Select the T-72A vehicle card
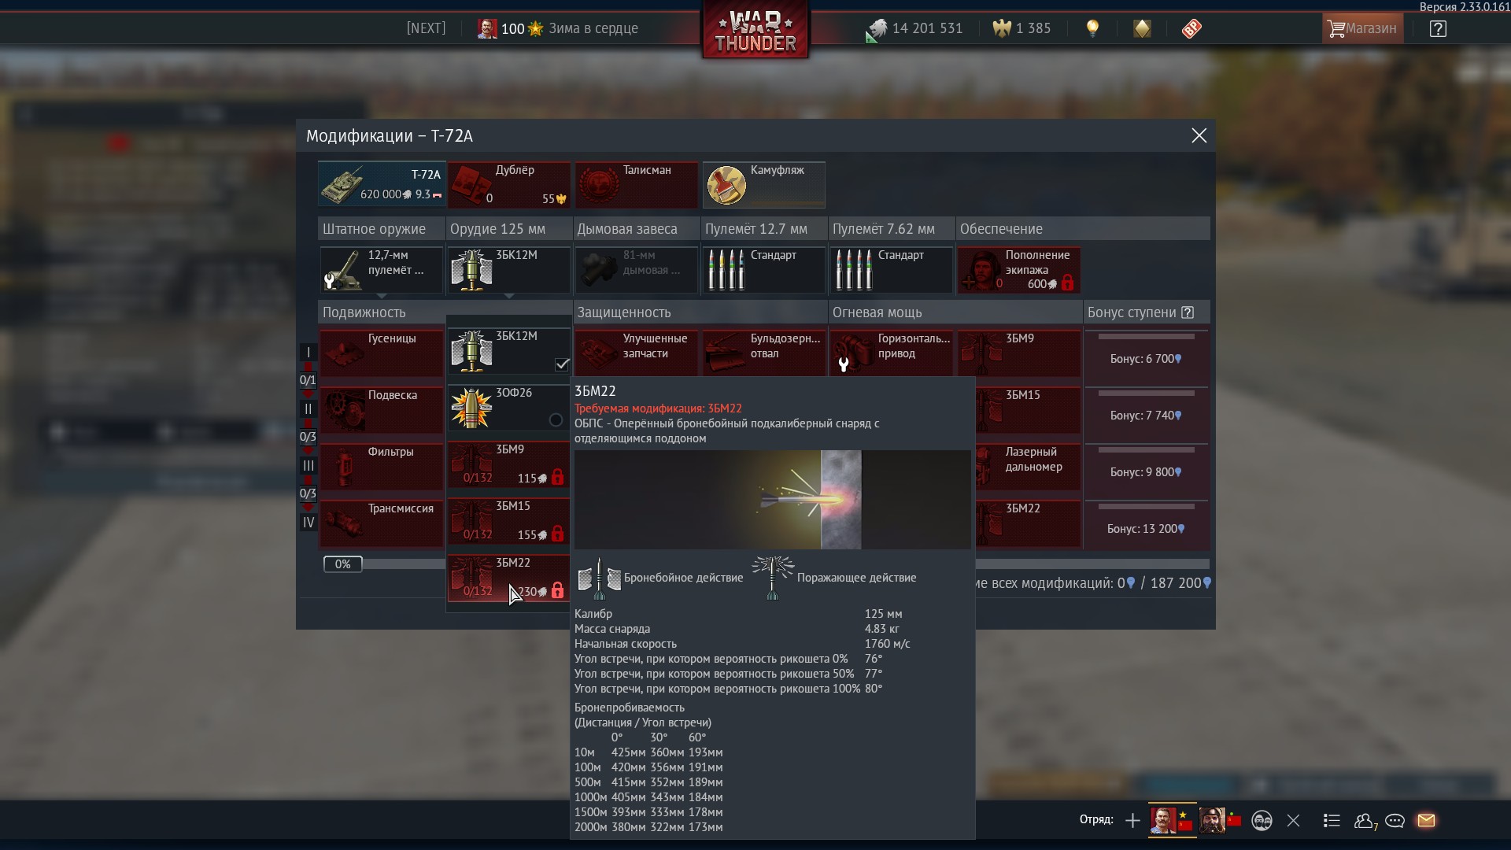1511x850 pixels. coord(382,184)
